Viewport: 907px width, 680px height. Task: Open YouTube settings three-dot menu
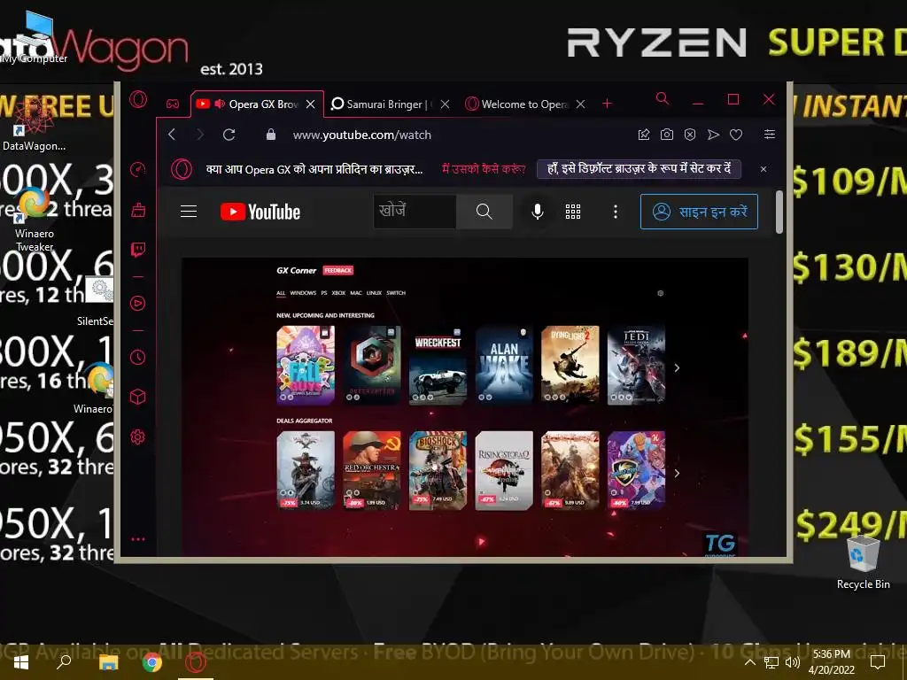pyautogui.click(x=616, y=212)
